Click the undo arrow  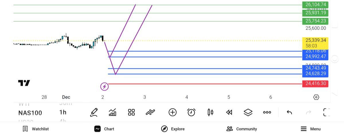coord(289,112)
